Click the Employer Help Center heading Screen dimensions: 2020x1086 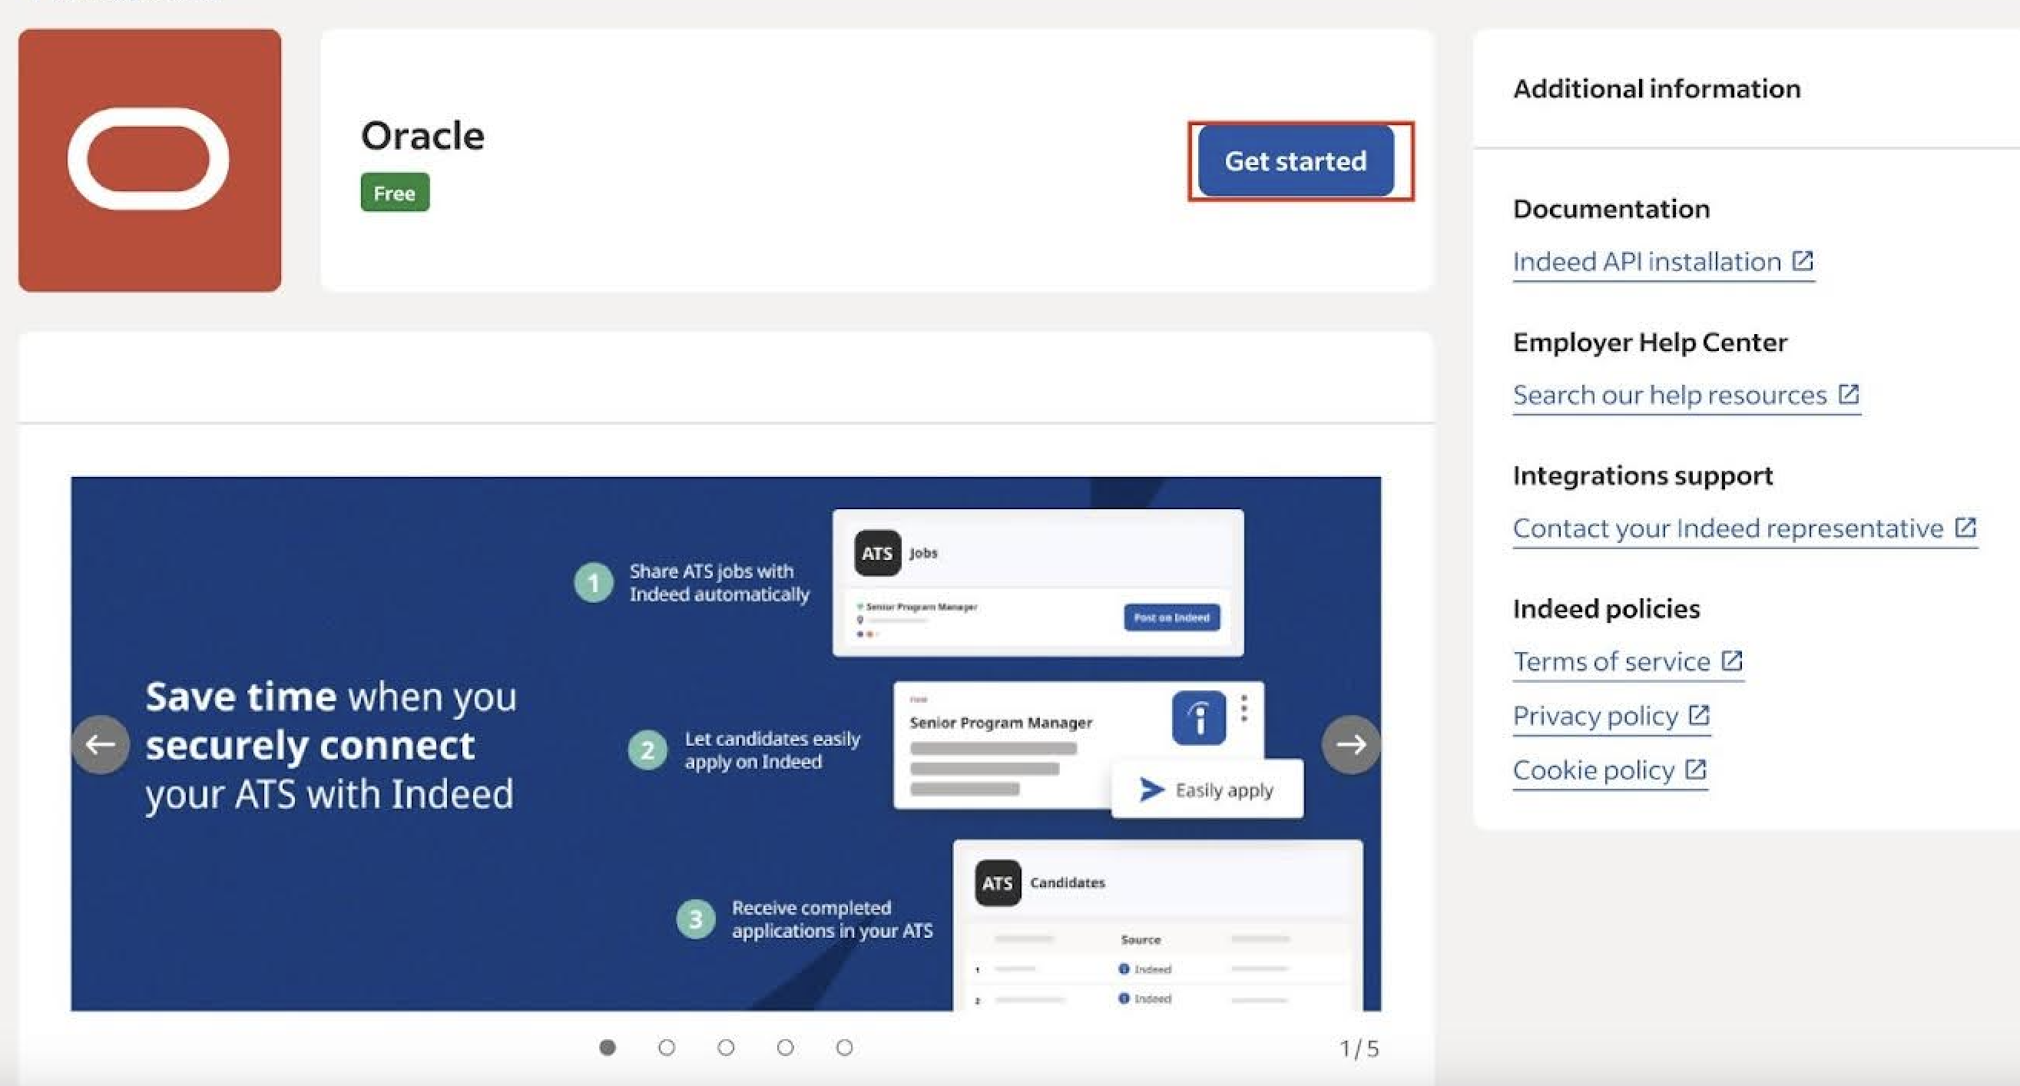click(x=1650, y=342)
